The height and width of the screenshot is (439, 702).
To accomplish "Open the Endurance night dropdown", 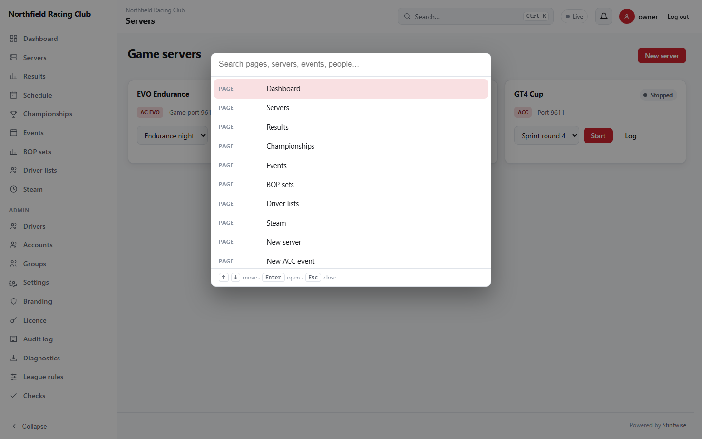I will (x=173, y=136).
